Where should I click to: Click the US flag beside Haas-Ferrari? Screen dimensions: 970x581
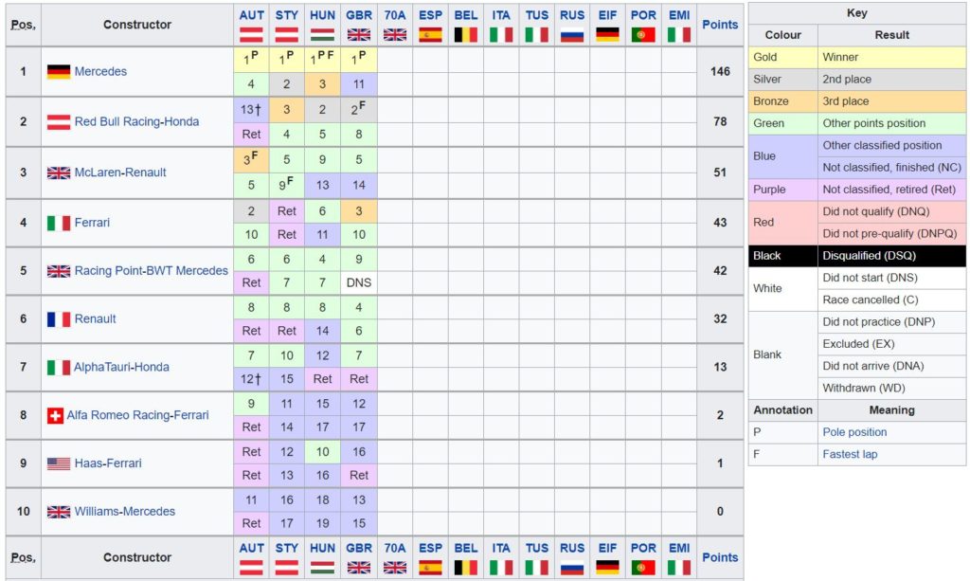[58, 463]
